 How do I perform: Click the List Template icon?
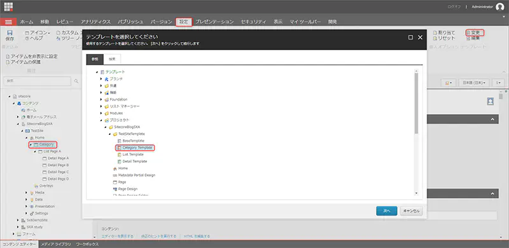pyautogui.click(x=119, y=155)
